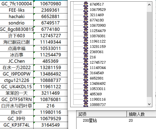Viewport: 156px width, 129px height.
Task: Select spreadsheet cell JC.Chen
Action: pos(16,61)
